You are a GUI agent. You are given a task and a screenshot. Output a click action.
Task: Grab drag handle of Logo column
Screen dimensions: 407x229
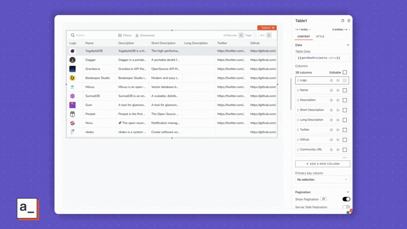click(298, 80)
